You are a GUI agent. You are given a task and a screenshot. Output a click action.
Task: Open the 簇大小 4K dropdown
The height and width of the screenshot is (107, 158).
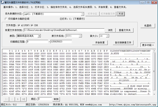pos(107,36)
